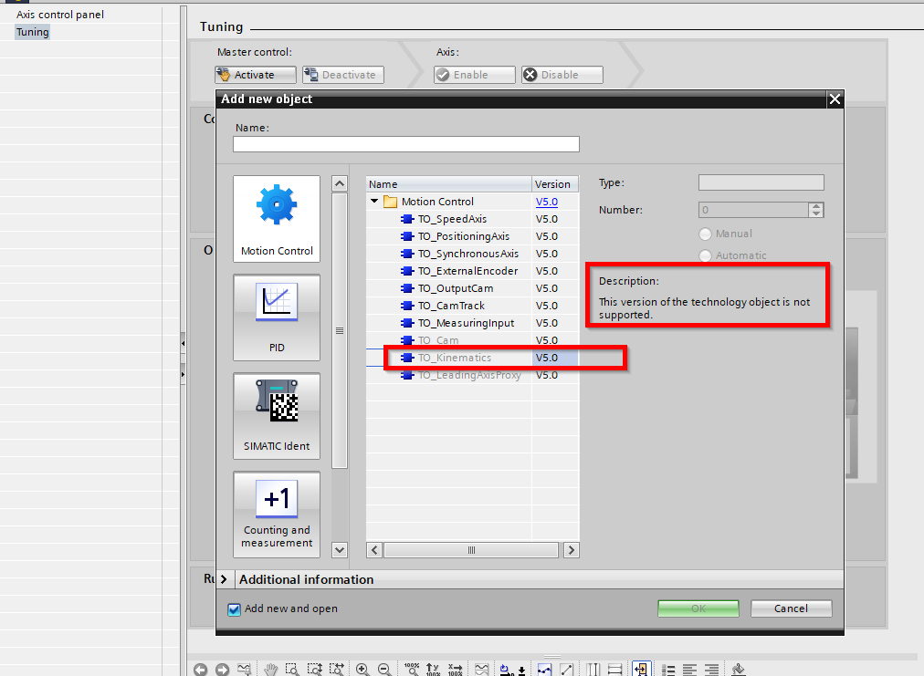Screen dimensions: 924x676
Task: Sort by the Version column header
Action: 555,184
